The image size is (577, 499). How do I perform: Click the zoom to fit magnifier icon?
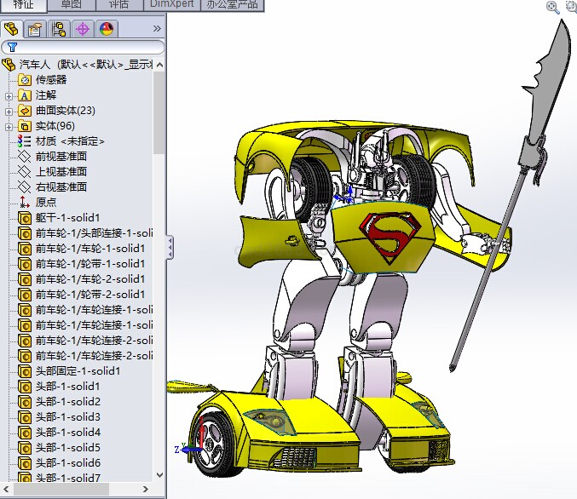(x=553, y=7)
